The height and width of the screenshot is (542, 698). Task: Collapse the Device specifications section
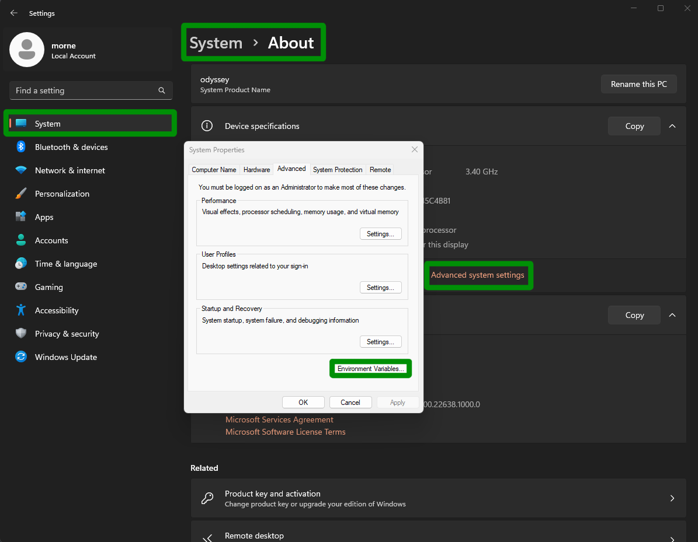(672, 126)
